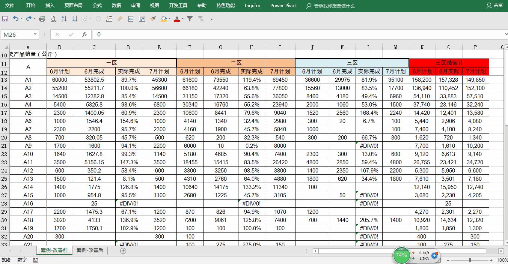Add a new sheet with plus button

123,251
